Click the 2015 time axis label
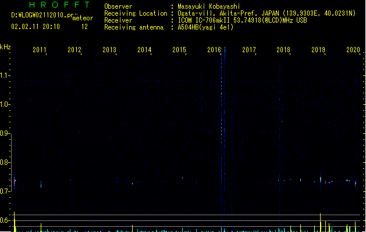The image size is (366, 232). point(179,50)
